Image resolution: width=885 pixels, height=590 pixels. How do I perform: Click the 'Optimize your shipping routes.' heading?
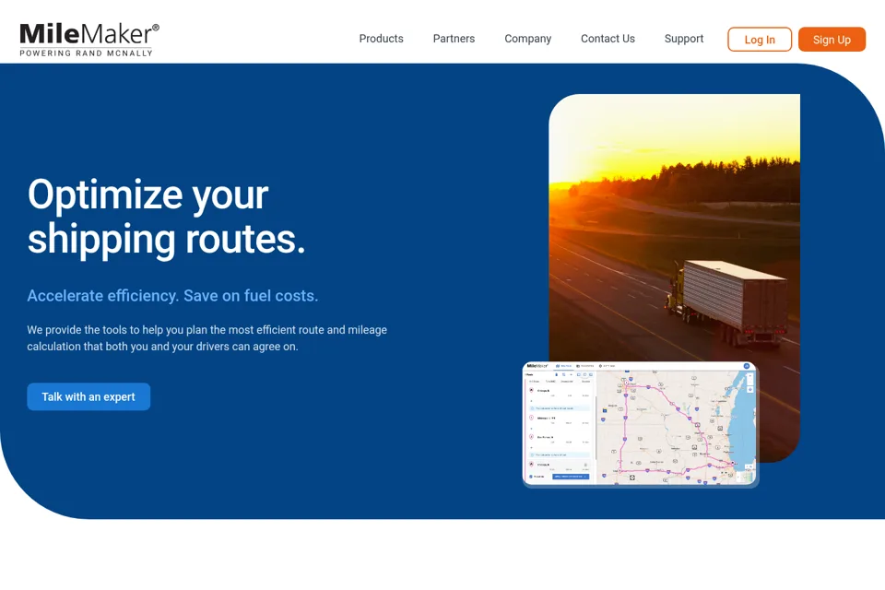[x=167, y=217]
